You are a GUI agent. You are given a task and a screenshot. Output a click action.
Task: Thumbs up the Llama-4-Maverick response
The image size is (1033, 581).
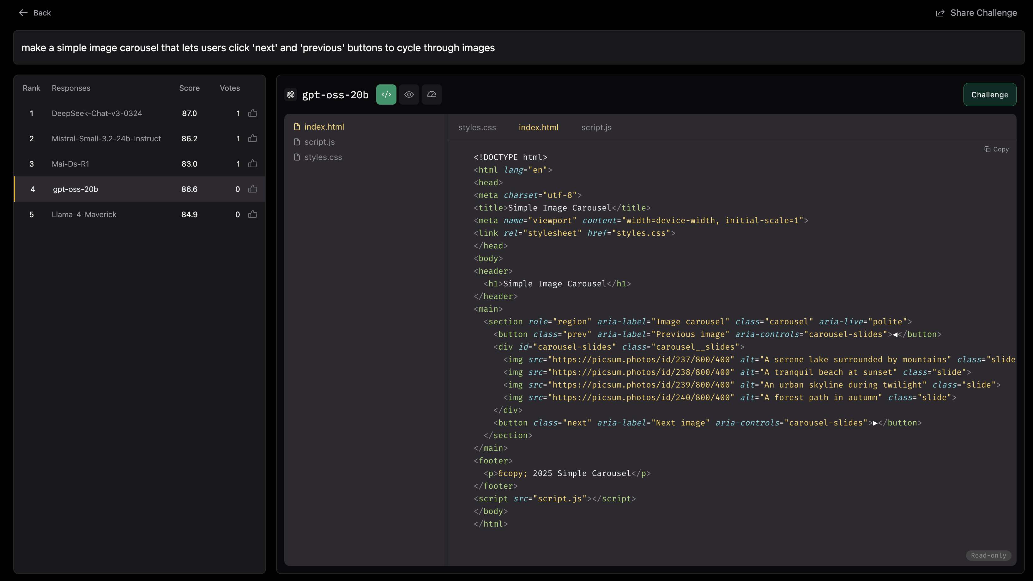(253, 214)
